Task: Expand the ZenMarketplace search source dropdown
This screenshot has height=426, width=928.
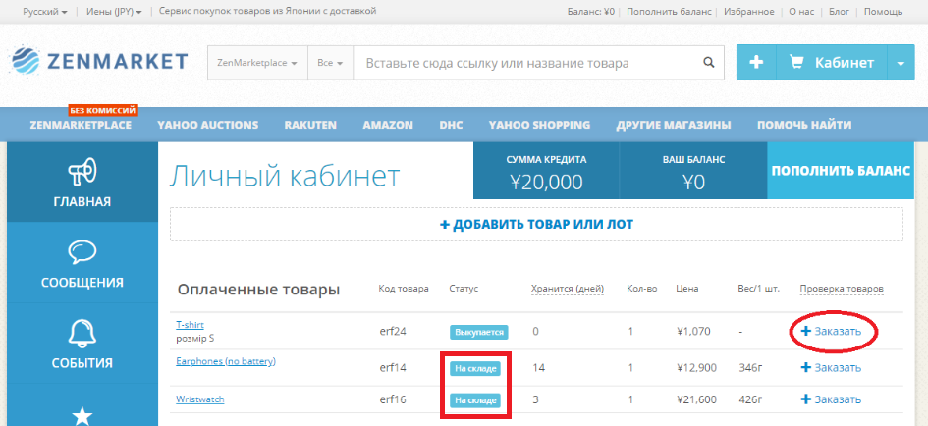Action: pos(257,62)
